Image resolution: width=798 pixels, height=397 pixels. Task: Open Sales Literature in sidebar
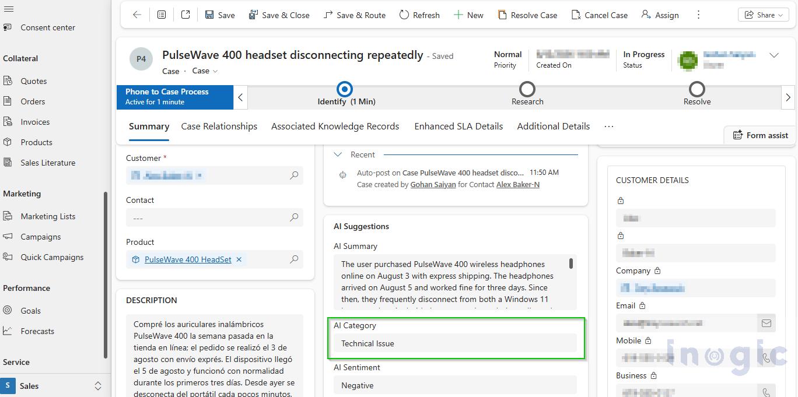tap(48, 163)
